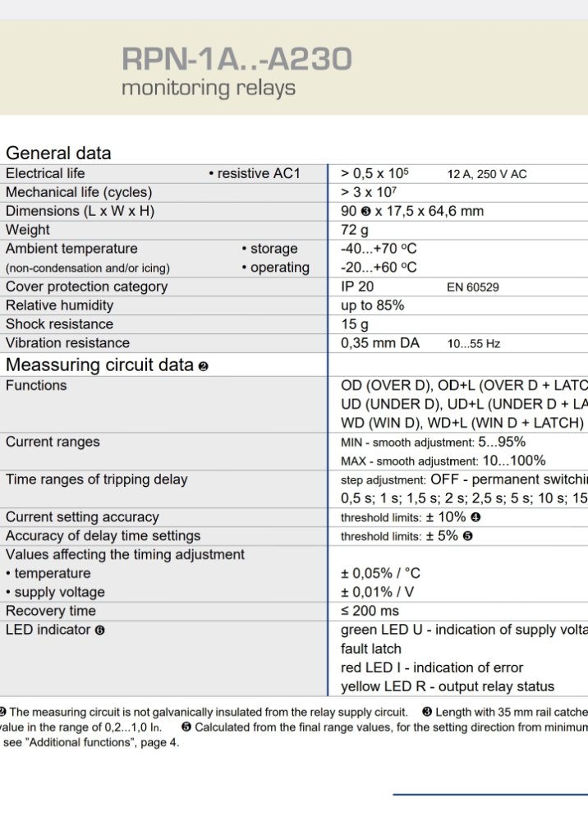
Task: Click the yellow LED R output relay status line
Action: tap(447, 686)
